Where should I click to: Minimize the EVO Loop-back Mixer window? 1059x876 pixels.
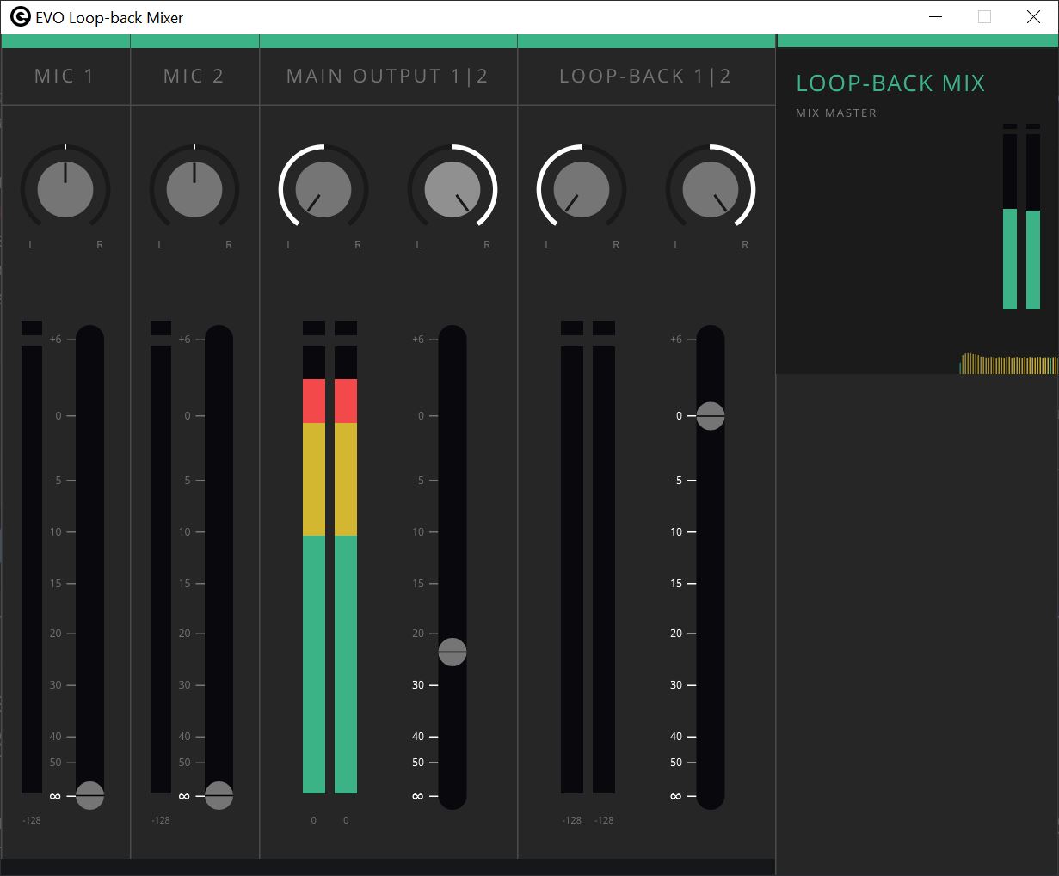[x=935, y=17]
